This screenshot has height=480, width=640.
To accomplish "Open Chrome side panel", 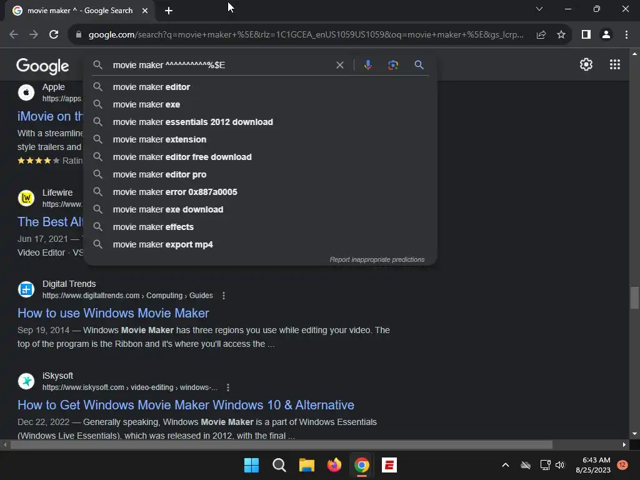I will [586, 35].
